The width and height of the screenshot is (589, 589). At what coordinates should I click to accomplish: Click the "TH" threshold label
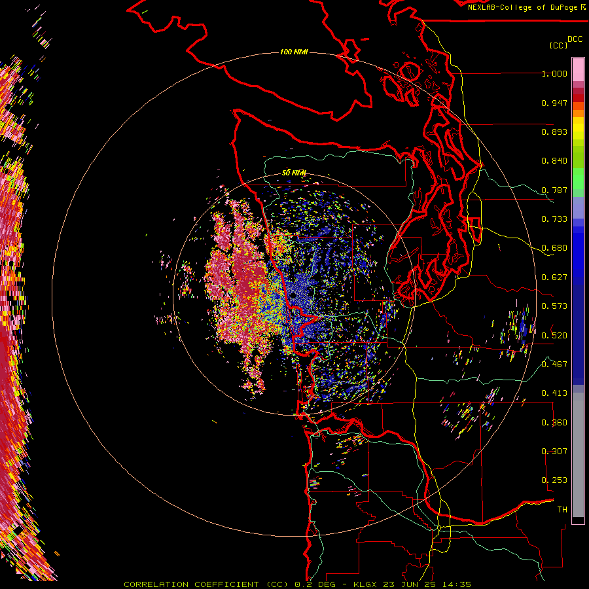pyautogui.click(x=562, y=510)
